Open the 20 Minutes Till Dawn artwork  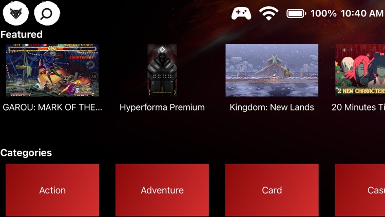click(360, 70)
